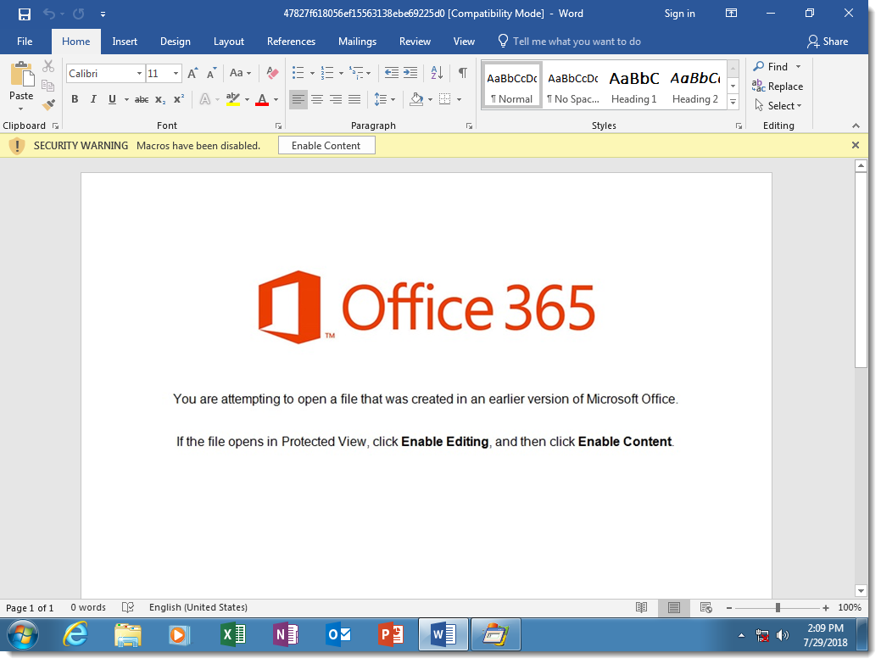Image resolution: width=881 pixels, height=664 pixels.
Task: Open the Paste options dropdown arrow
Action: pyautogui.click(x=21, y=109)
